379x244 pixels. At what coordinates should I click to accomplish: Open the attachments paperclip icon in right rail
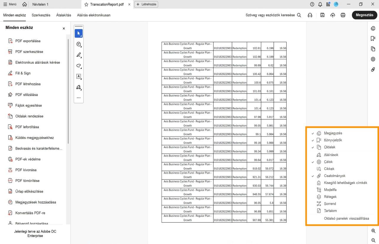[373, 70]
